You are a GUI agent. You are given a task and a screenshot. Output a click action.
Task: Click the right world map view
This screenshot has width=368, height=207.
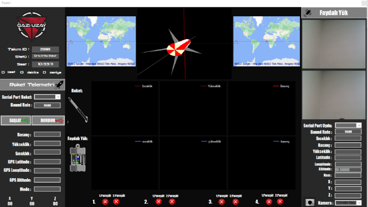click(x=267, y=41)
